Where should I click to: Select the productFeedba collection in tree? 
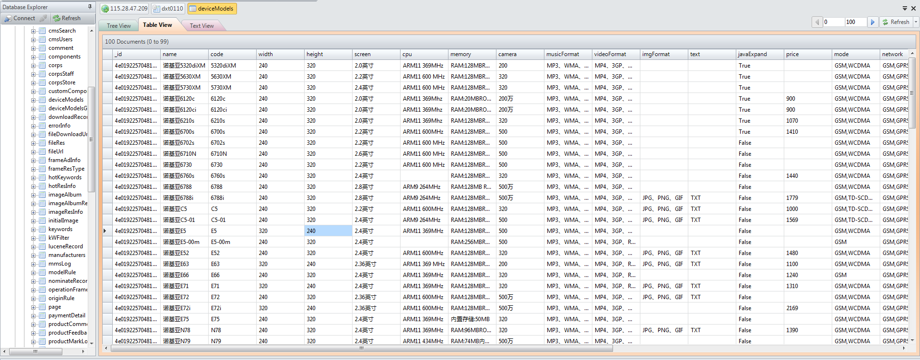pyautogui.click(x=68, y=333)
